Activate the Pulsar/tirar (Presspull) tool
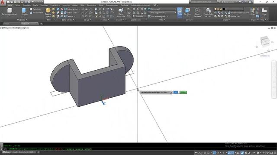This screenshot has width=277, height=155. [x=36, y=12]
